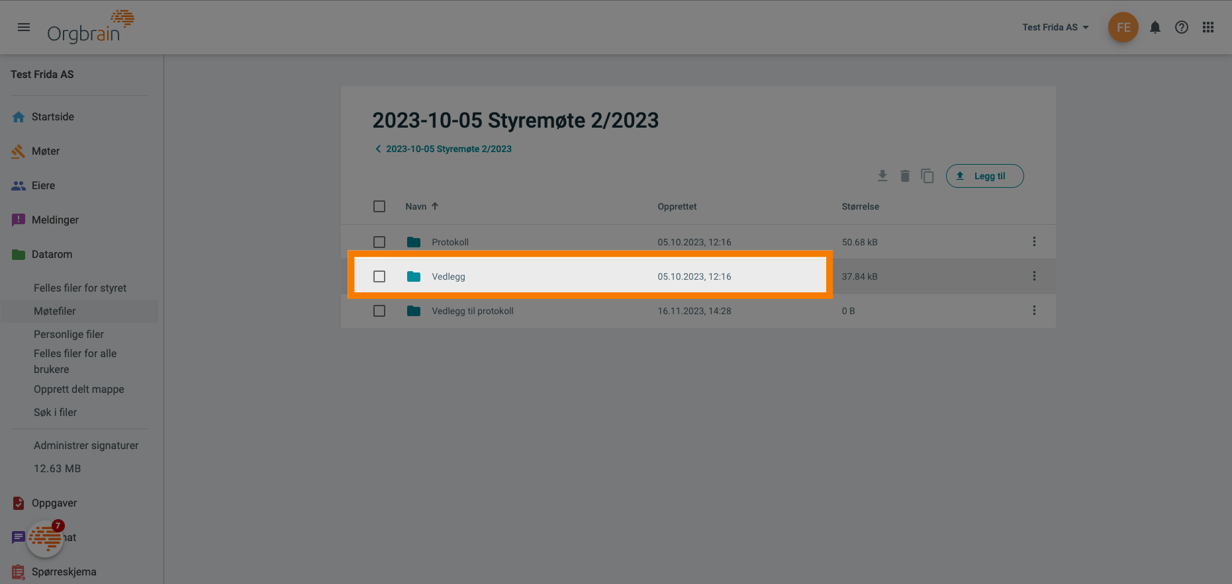Viewport: 1232px width, 584px height.
Task: Open the apps grid icon
Action: [1208, 27]
